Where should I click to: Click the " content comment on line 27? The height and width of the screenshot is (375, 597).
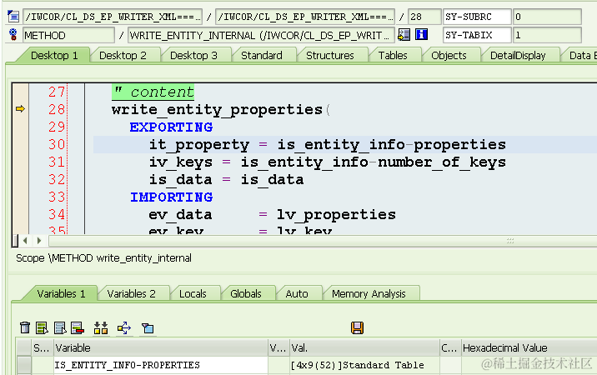153,92
